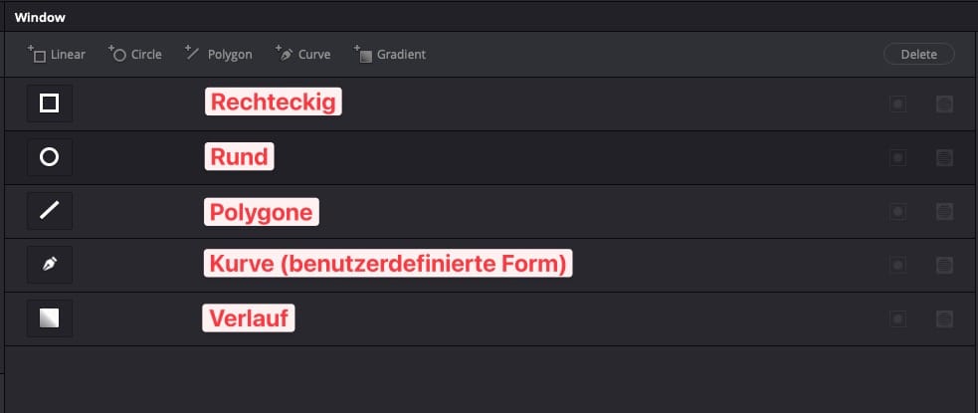
Task: Click the Delete button
Action: coord(918,55)
